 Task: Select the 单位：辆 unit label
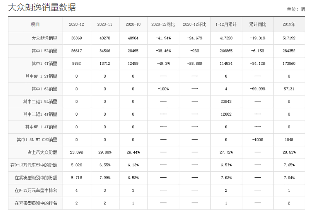tap(296, 9)
